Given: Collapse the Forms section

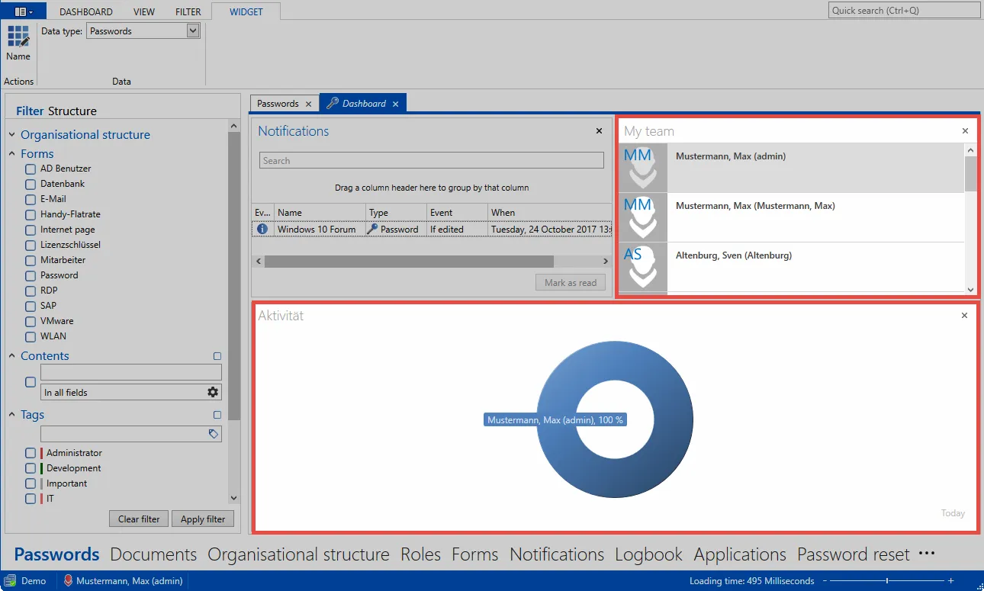Looking at the screenshot, I should [12, 154].
